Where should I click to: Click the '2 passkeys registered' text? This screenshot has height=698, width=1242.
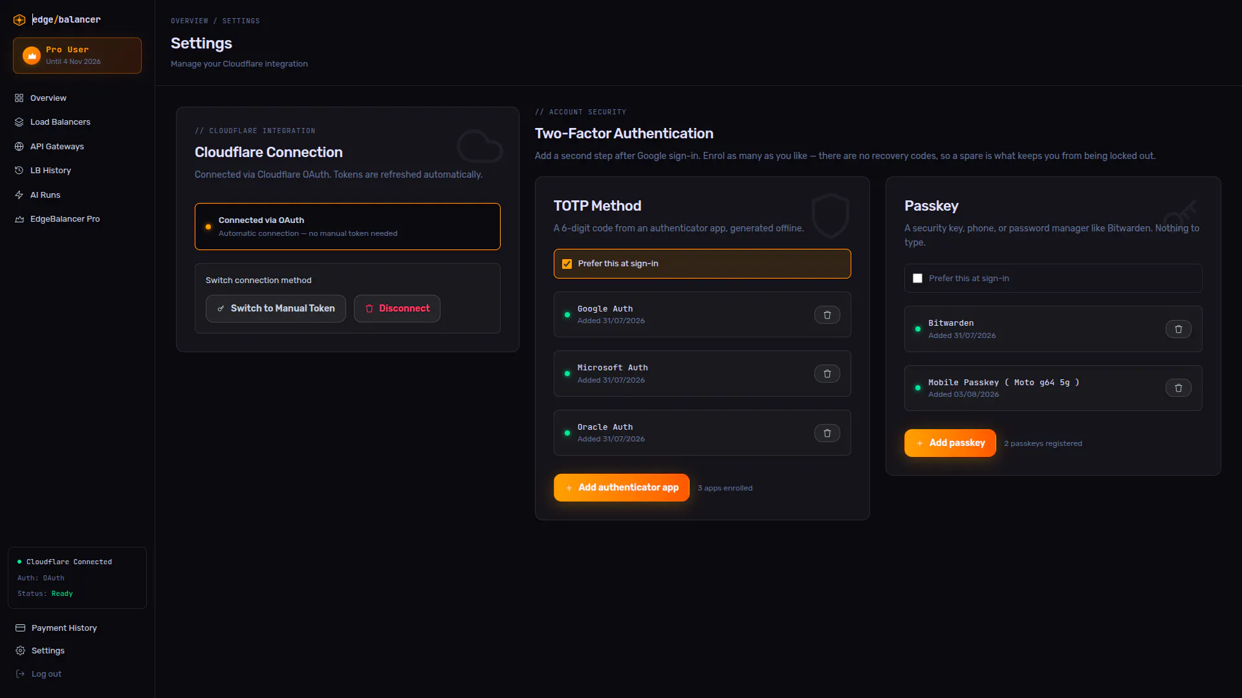[x=1043, y=444]
